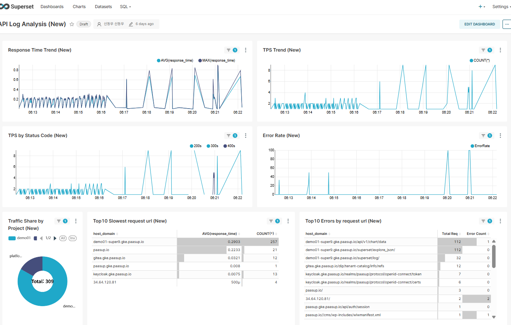Open the Datasets menu item
The width and height of the screenshot is (511, 325).
[103, 7]
